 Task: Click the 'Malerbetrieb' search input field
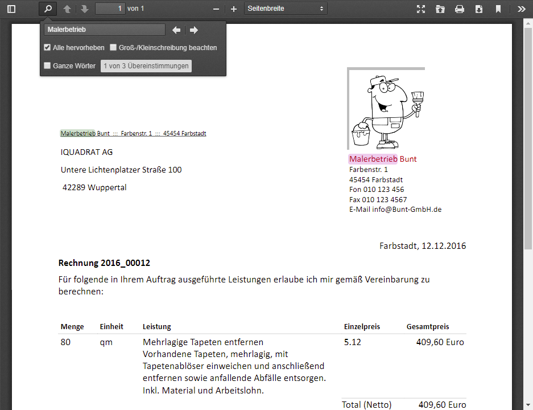pos(104,30)
